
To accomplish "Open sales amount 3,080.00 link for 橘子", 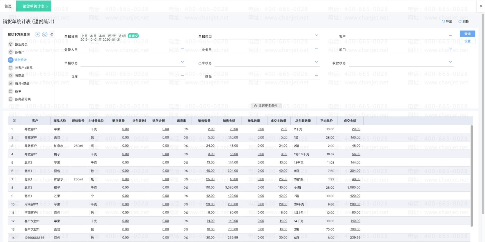I will pyautogui.click(x=231, y=187).
